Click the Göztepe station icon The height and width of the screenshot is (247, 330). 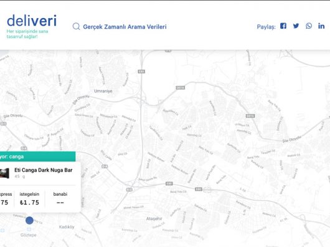(x=29, y=230)
